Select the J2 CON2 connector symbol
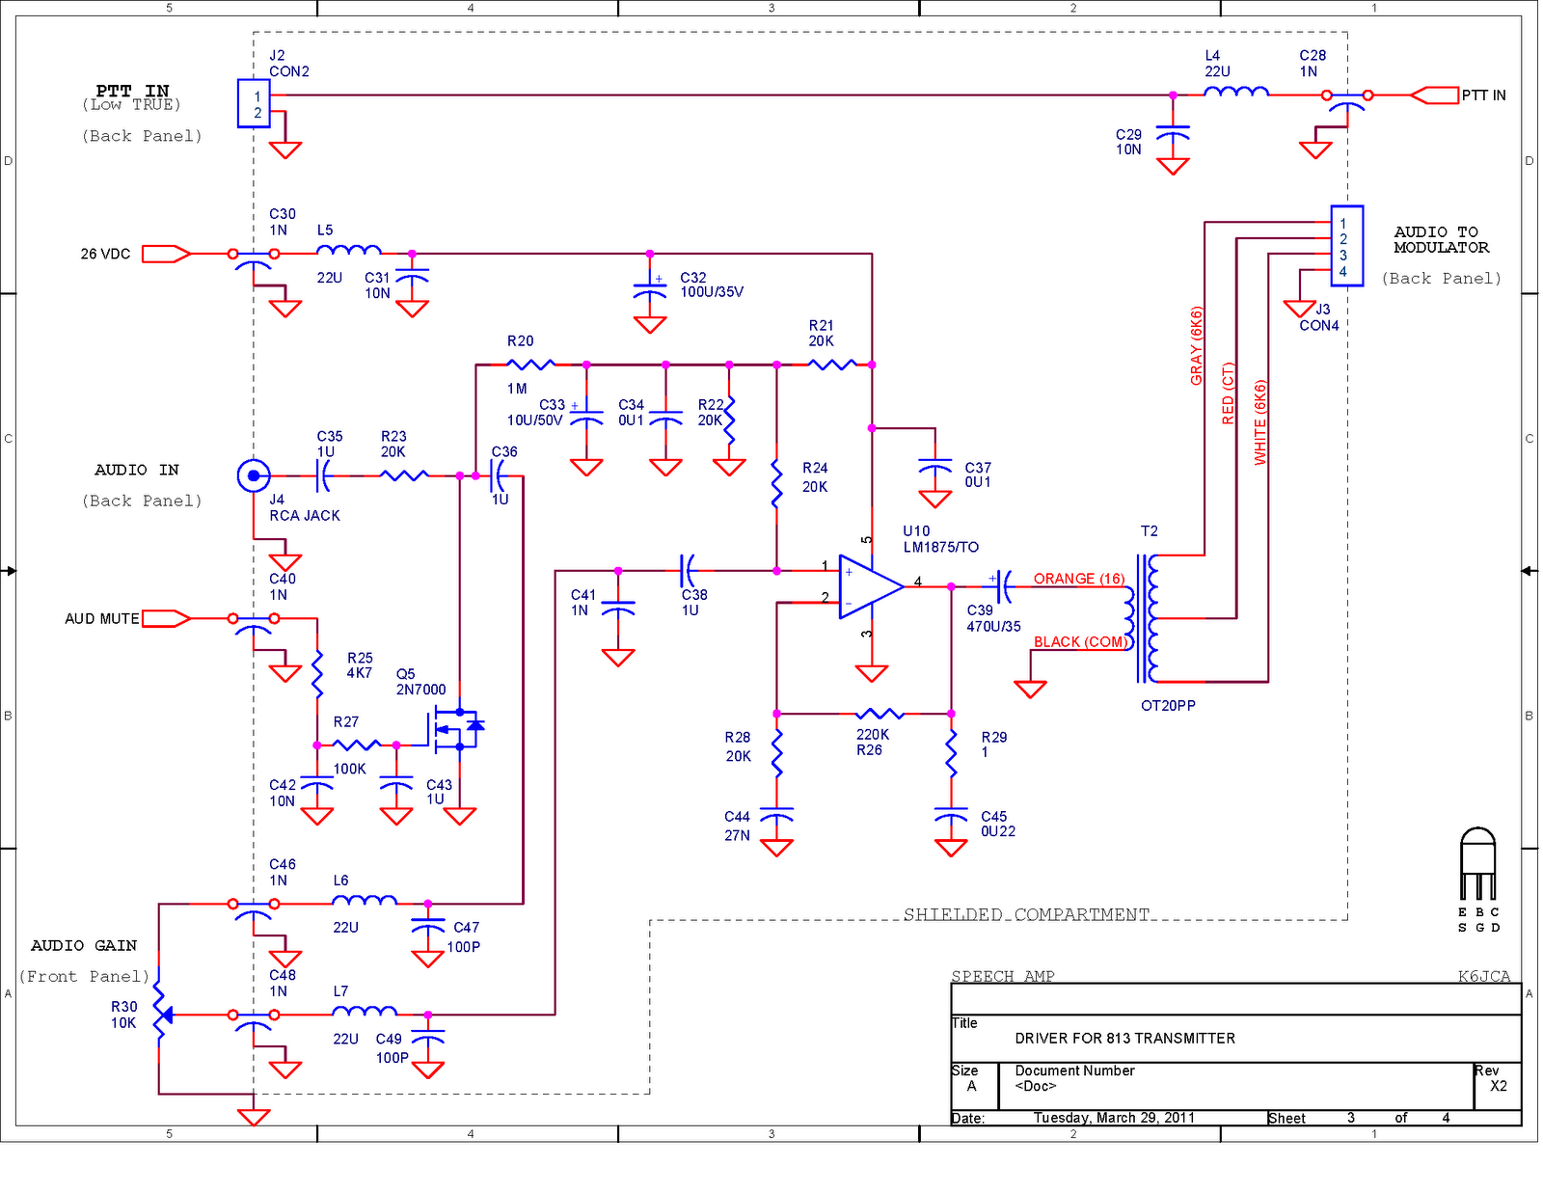Screen dimensions: 1543x1192 pos(254,103)
